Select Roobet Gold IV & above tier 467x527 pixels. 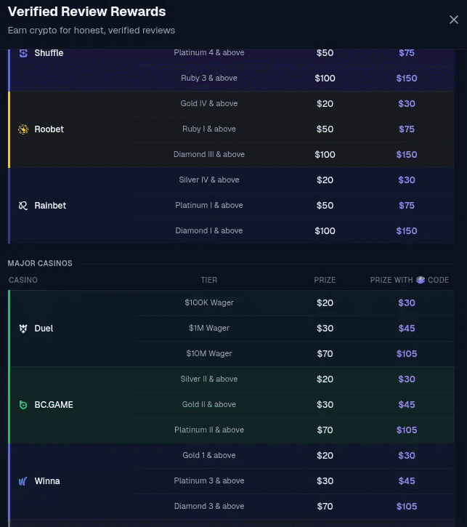pos(209,104)
